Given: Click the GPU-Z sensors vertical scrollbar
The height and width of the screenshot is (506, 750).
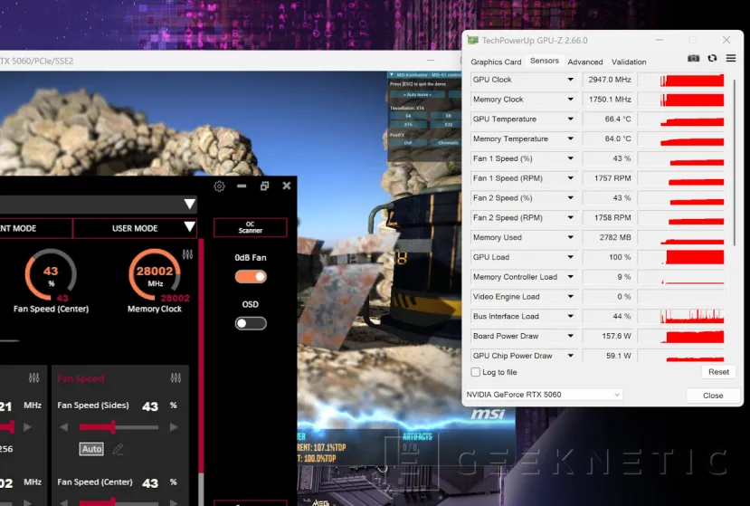Looking at the screenshot, I should point(735,163).
